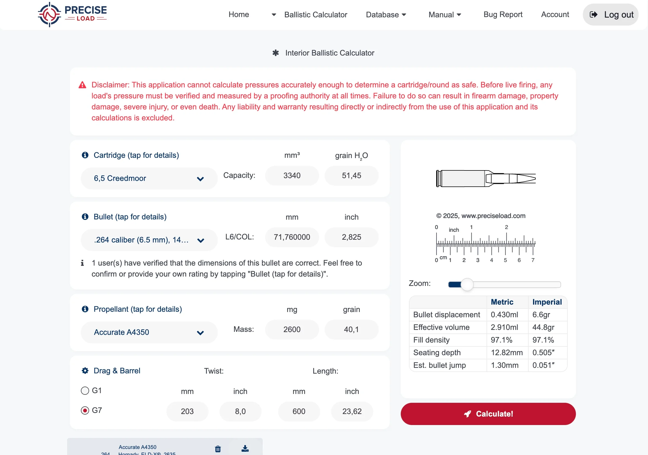Image resolution: width=648 pixels, height=455 pixels.
Task: Expand the Database menu
Action: coord(386,15)
